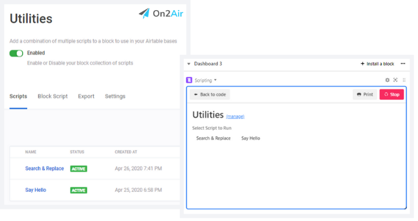
Task: Expand Scripting block to fullscreen
Action: (x=395, y=80)
